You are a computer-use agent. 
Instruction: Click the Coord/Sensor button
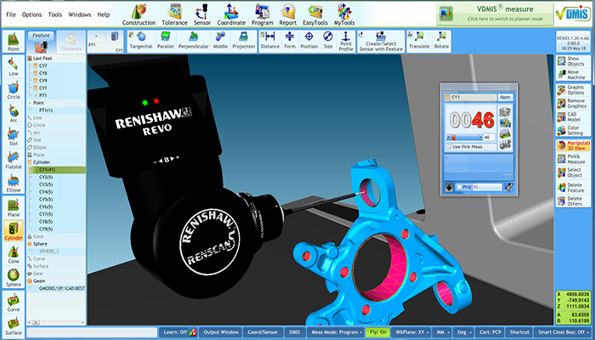pyautogui.click(x=263, y=332)
